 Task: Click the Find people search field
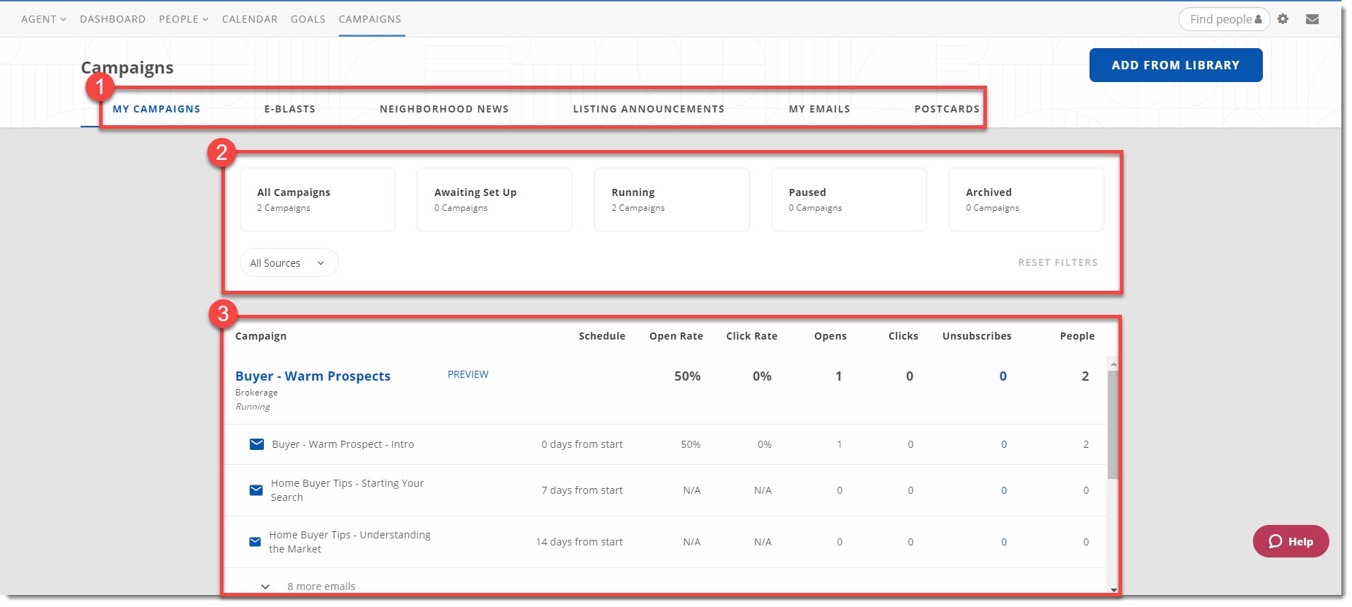pos(1220,19)
